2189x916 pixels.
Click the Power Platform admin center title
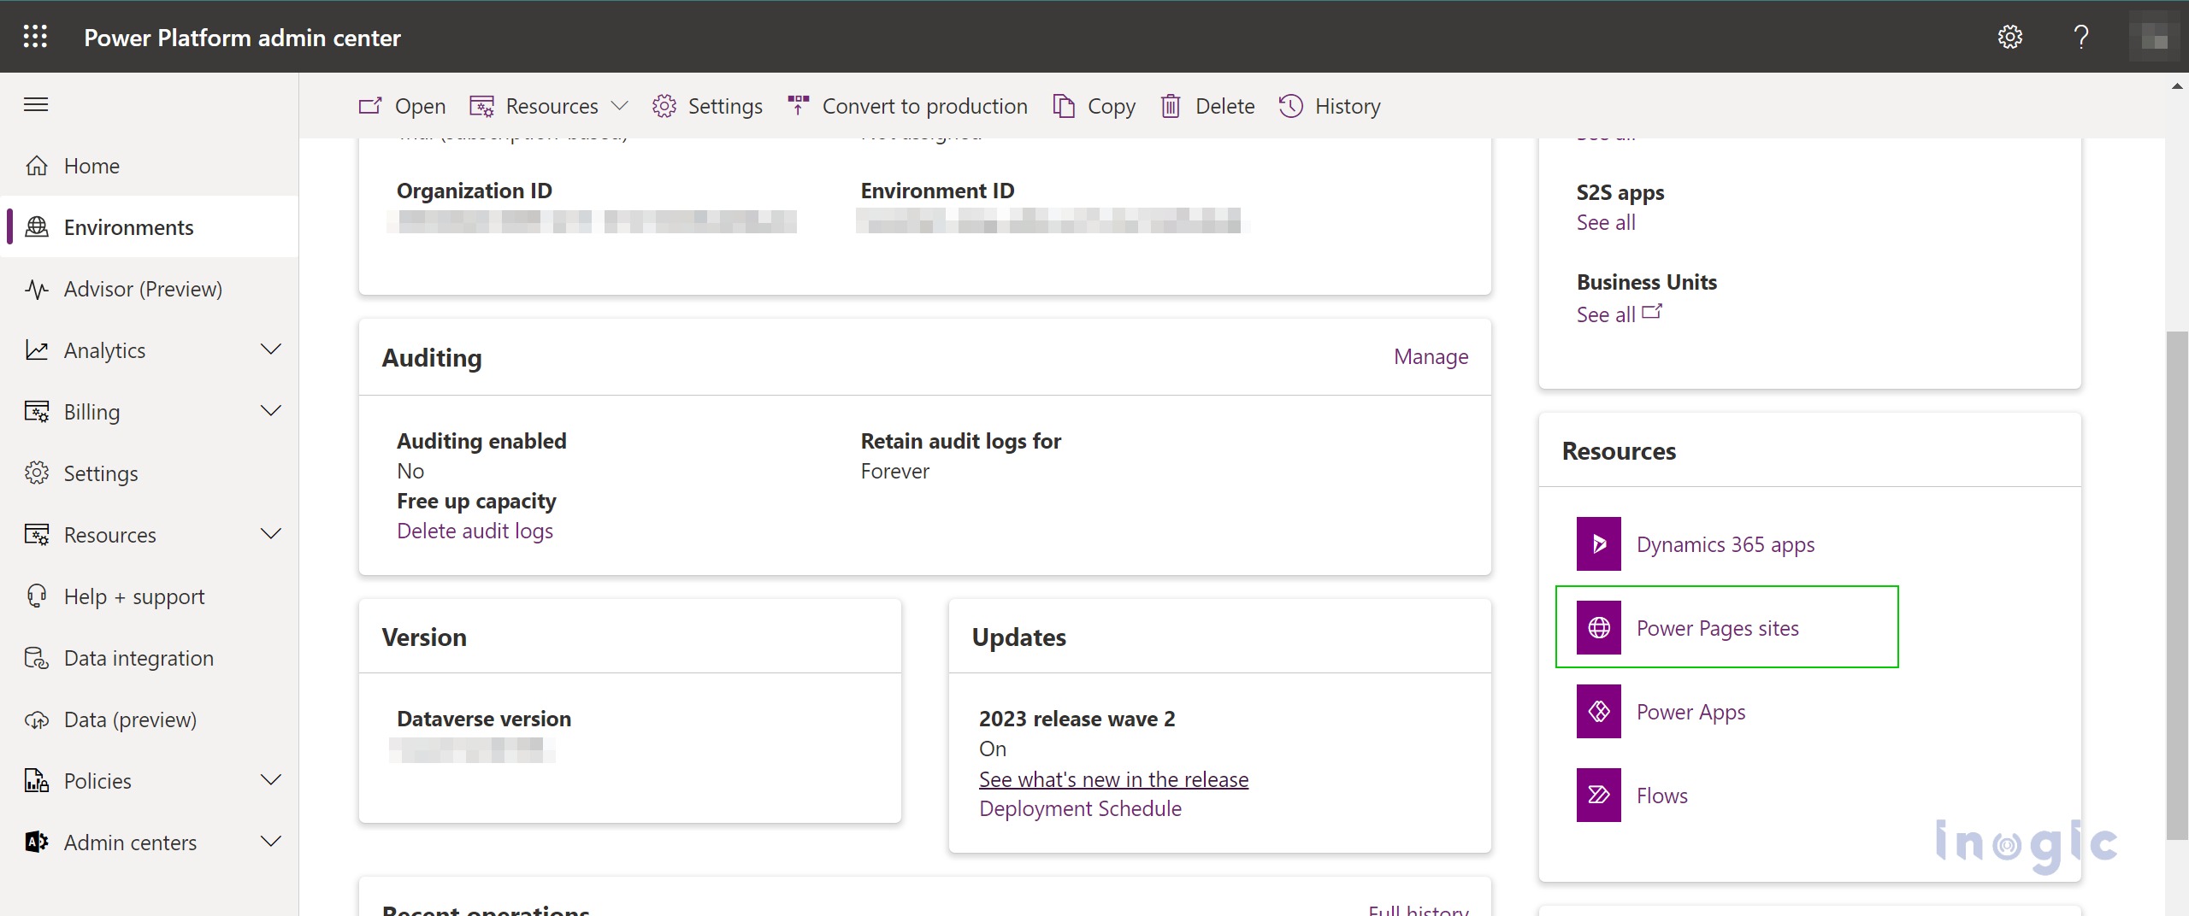click(242, 38)
